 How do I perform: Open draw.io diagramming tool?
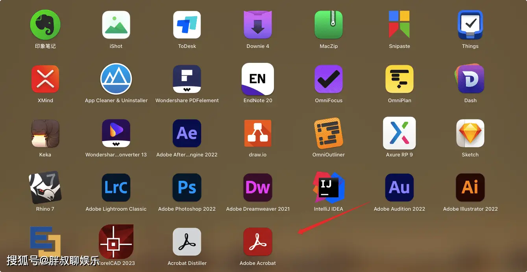(257, 133)
